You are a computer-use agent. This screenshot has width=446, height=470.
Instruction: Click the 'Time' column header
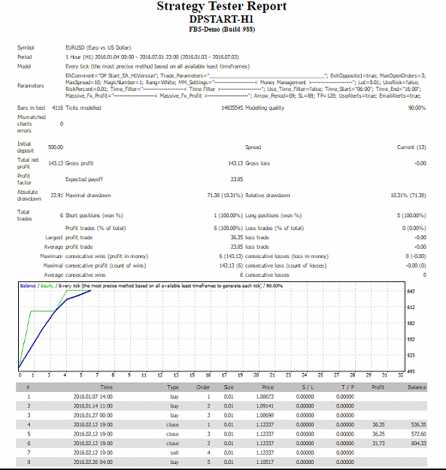[106, 387]
